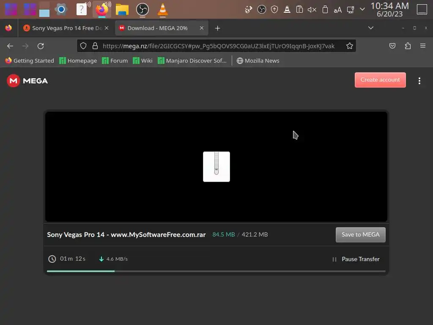433x325 pixels.
Task: Open a new browser tab
Action: coord(218,28)
